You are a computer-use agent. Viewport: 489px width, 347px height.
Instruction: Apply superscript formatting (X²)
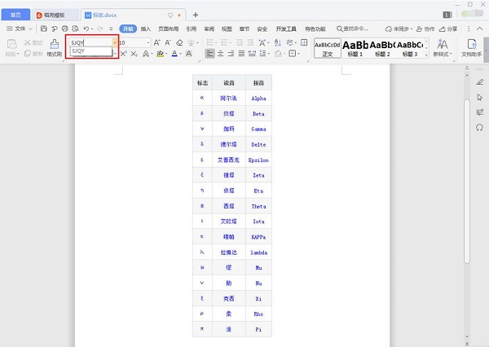[124, 54]
